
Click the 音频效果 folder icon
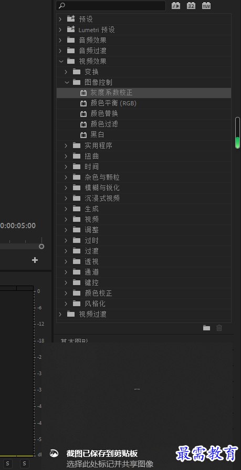click(71, 40)
